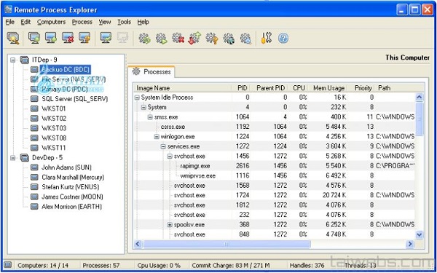Image resolution: width=437 pixels, height=273 pixels.
Task: Click the refresh processes gear icon
Action: pyautogui.click(x=144, y=38)
